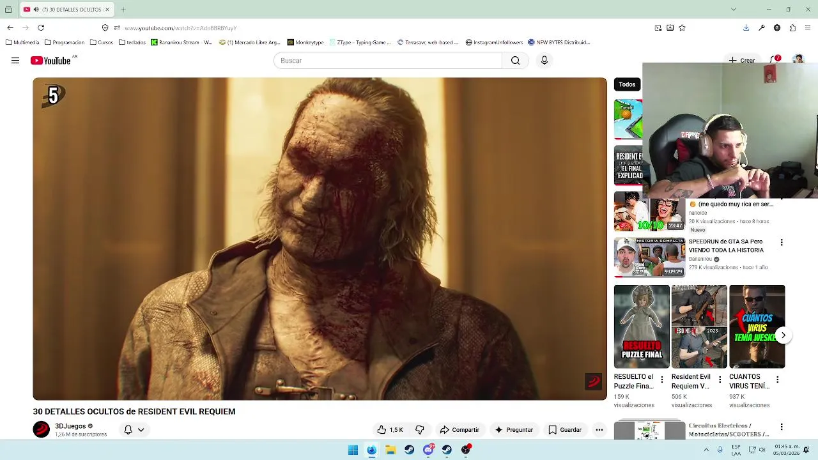Viewport: 818px width, 460px height.
Task: Mute the tab via speaker icon
Action: [x=36, y=10]
